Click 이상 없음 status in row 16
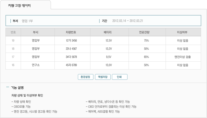 tap(182, 65)
